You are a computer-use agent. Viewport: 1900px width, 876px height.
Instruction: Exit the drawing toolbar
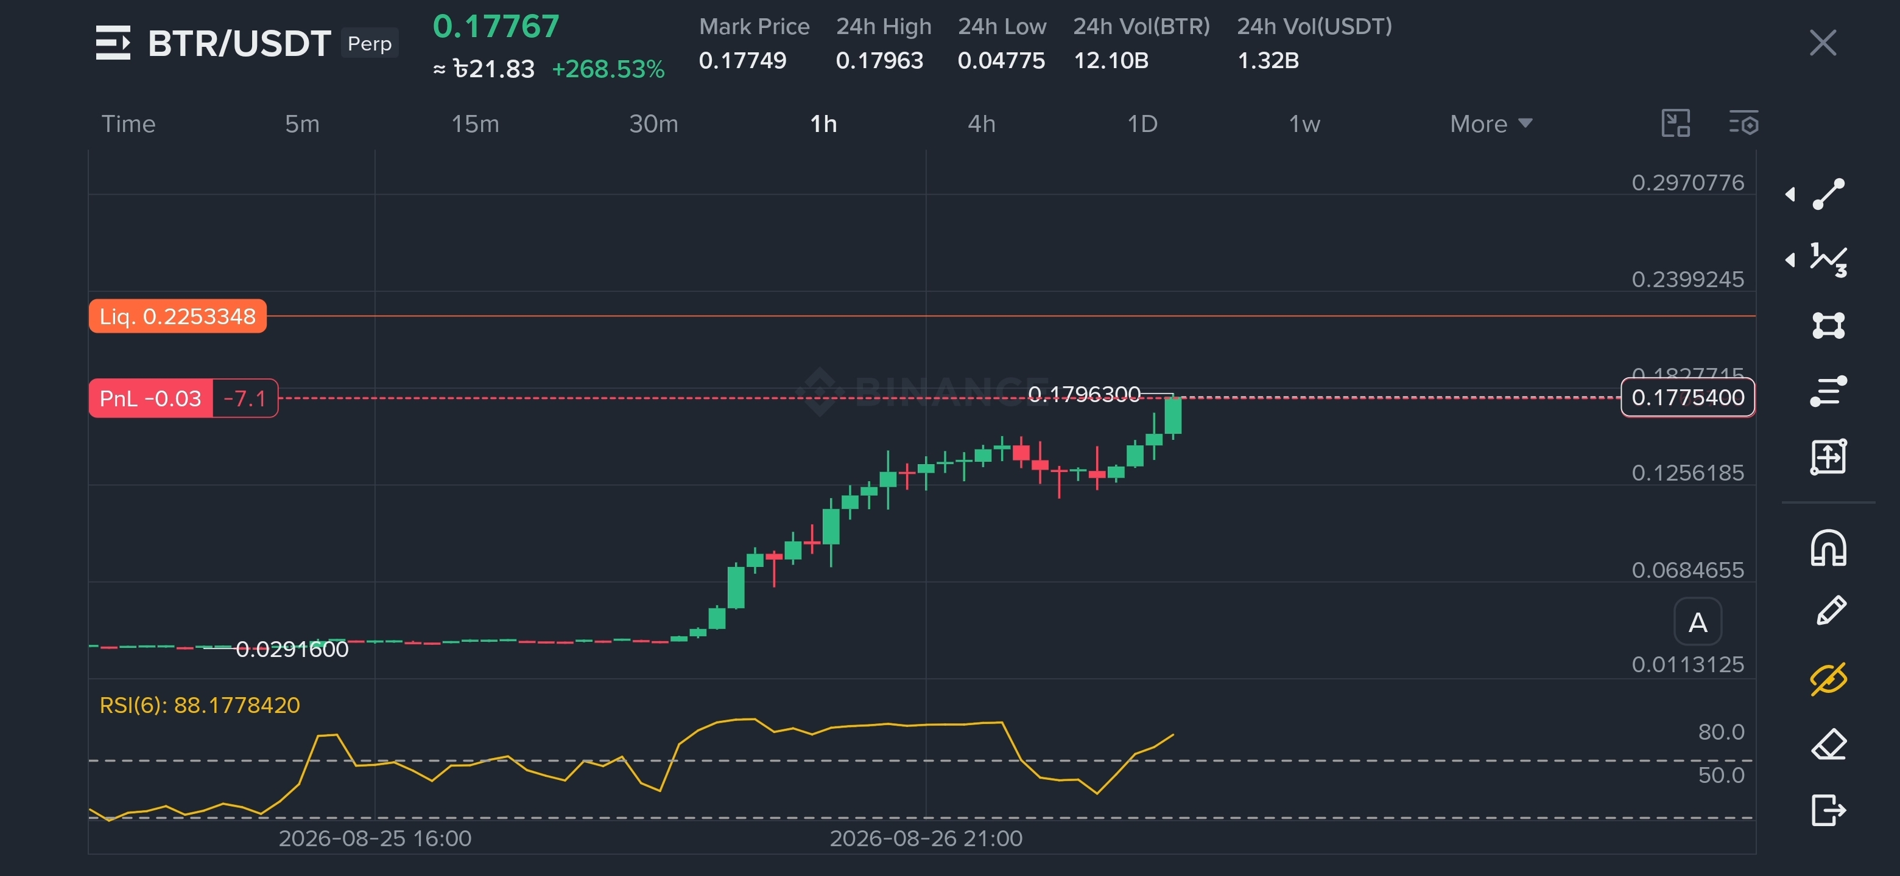click(x=1829, y=810)
